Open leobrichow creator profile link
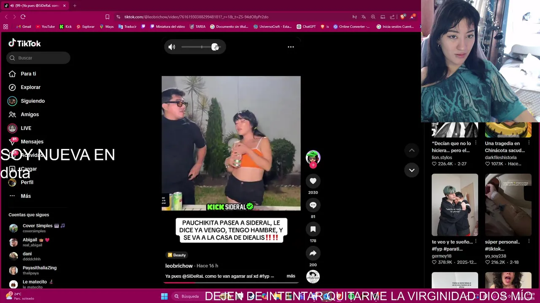 pos(179,266)
